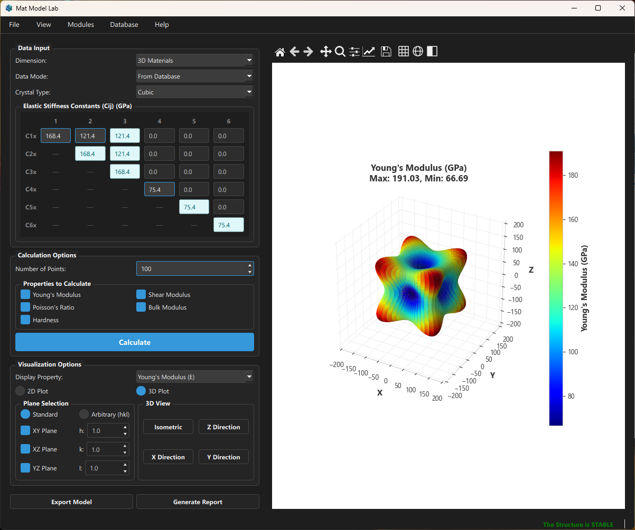Toggle grid icon in plot toolbar
The height and width of the screenshot is (530, 635).
click(404, 51)
